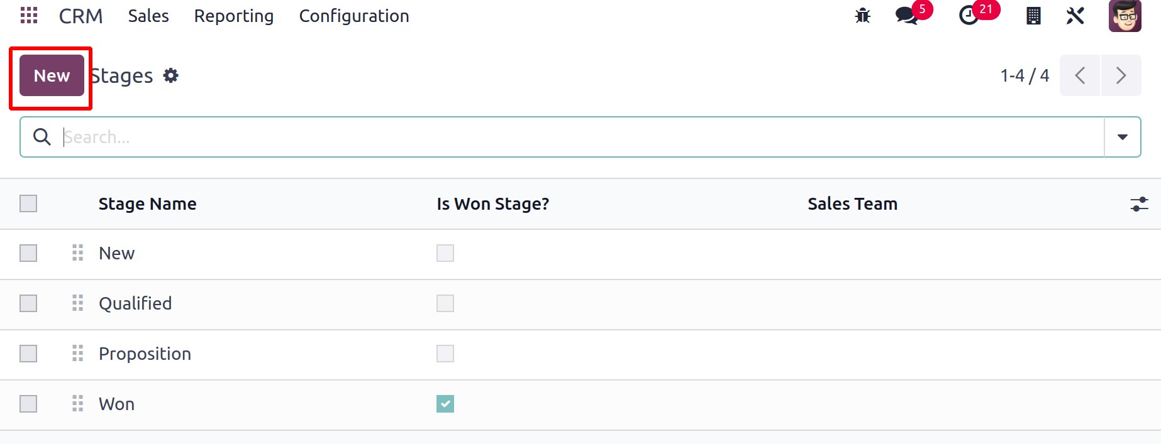Click the Stages gear settings icon
The height and width of the screenshot is (444, 1161).
170,76
